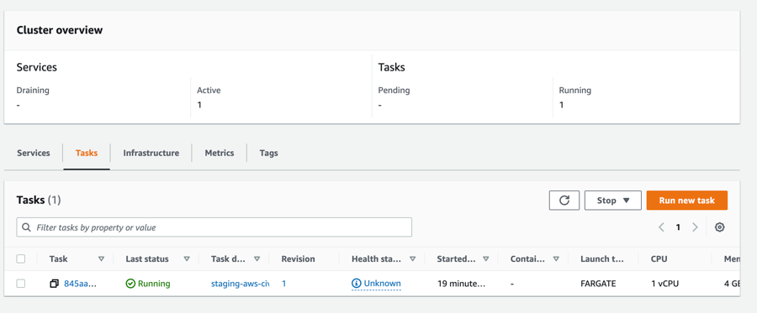Screen dimensions: 757x313
Task: Open revision 1 link
Action: 284,284
